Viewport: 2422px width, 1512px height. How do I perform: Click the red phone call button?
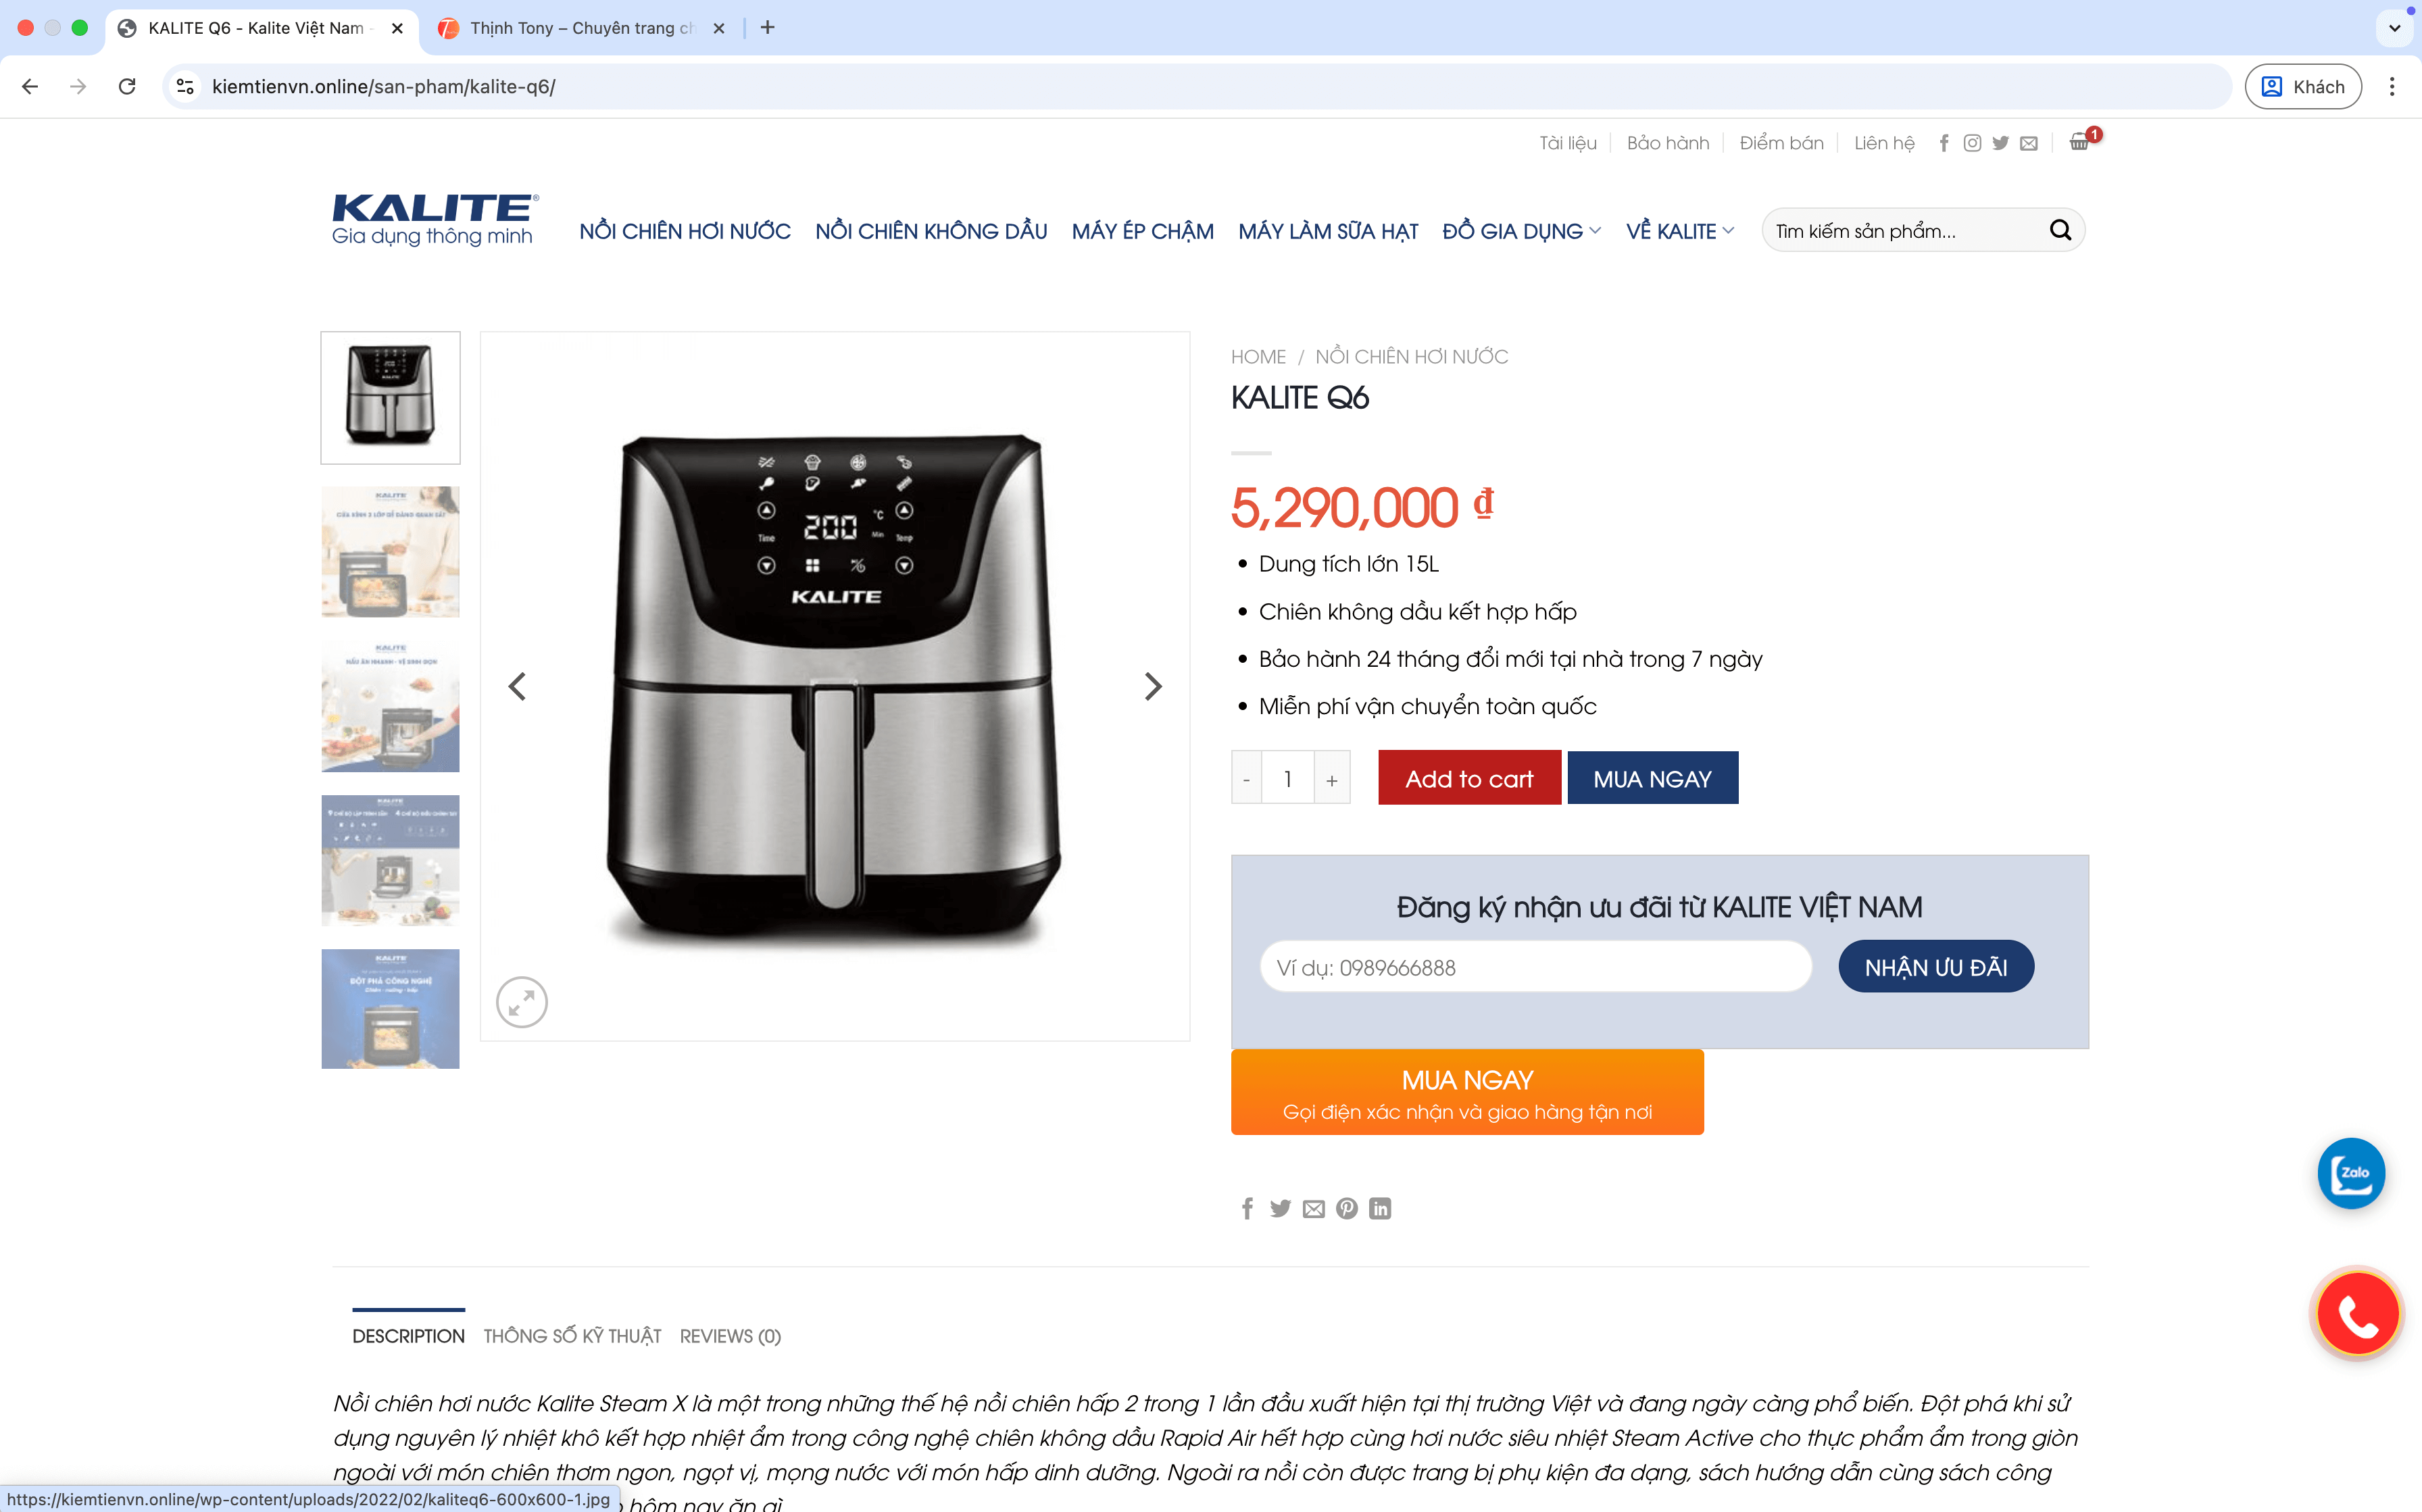pos(2357,1314)
